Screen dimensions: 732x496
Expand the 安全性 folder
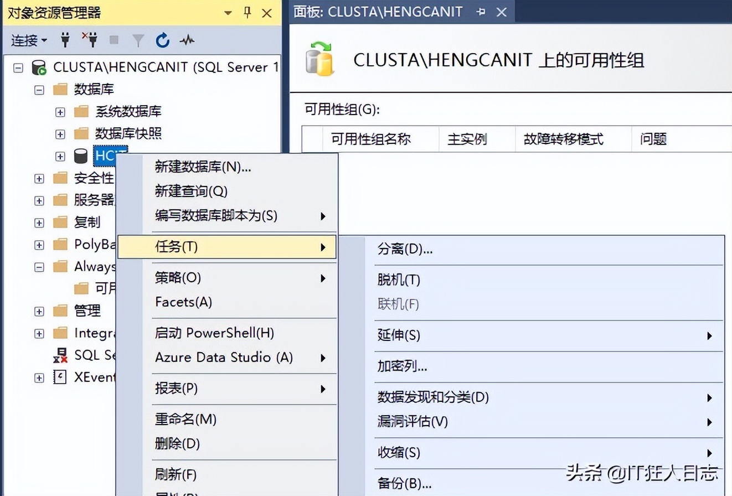coord(39,178)
